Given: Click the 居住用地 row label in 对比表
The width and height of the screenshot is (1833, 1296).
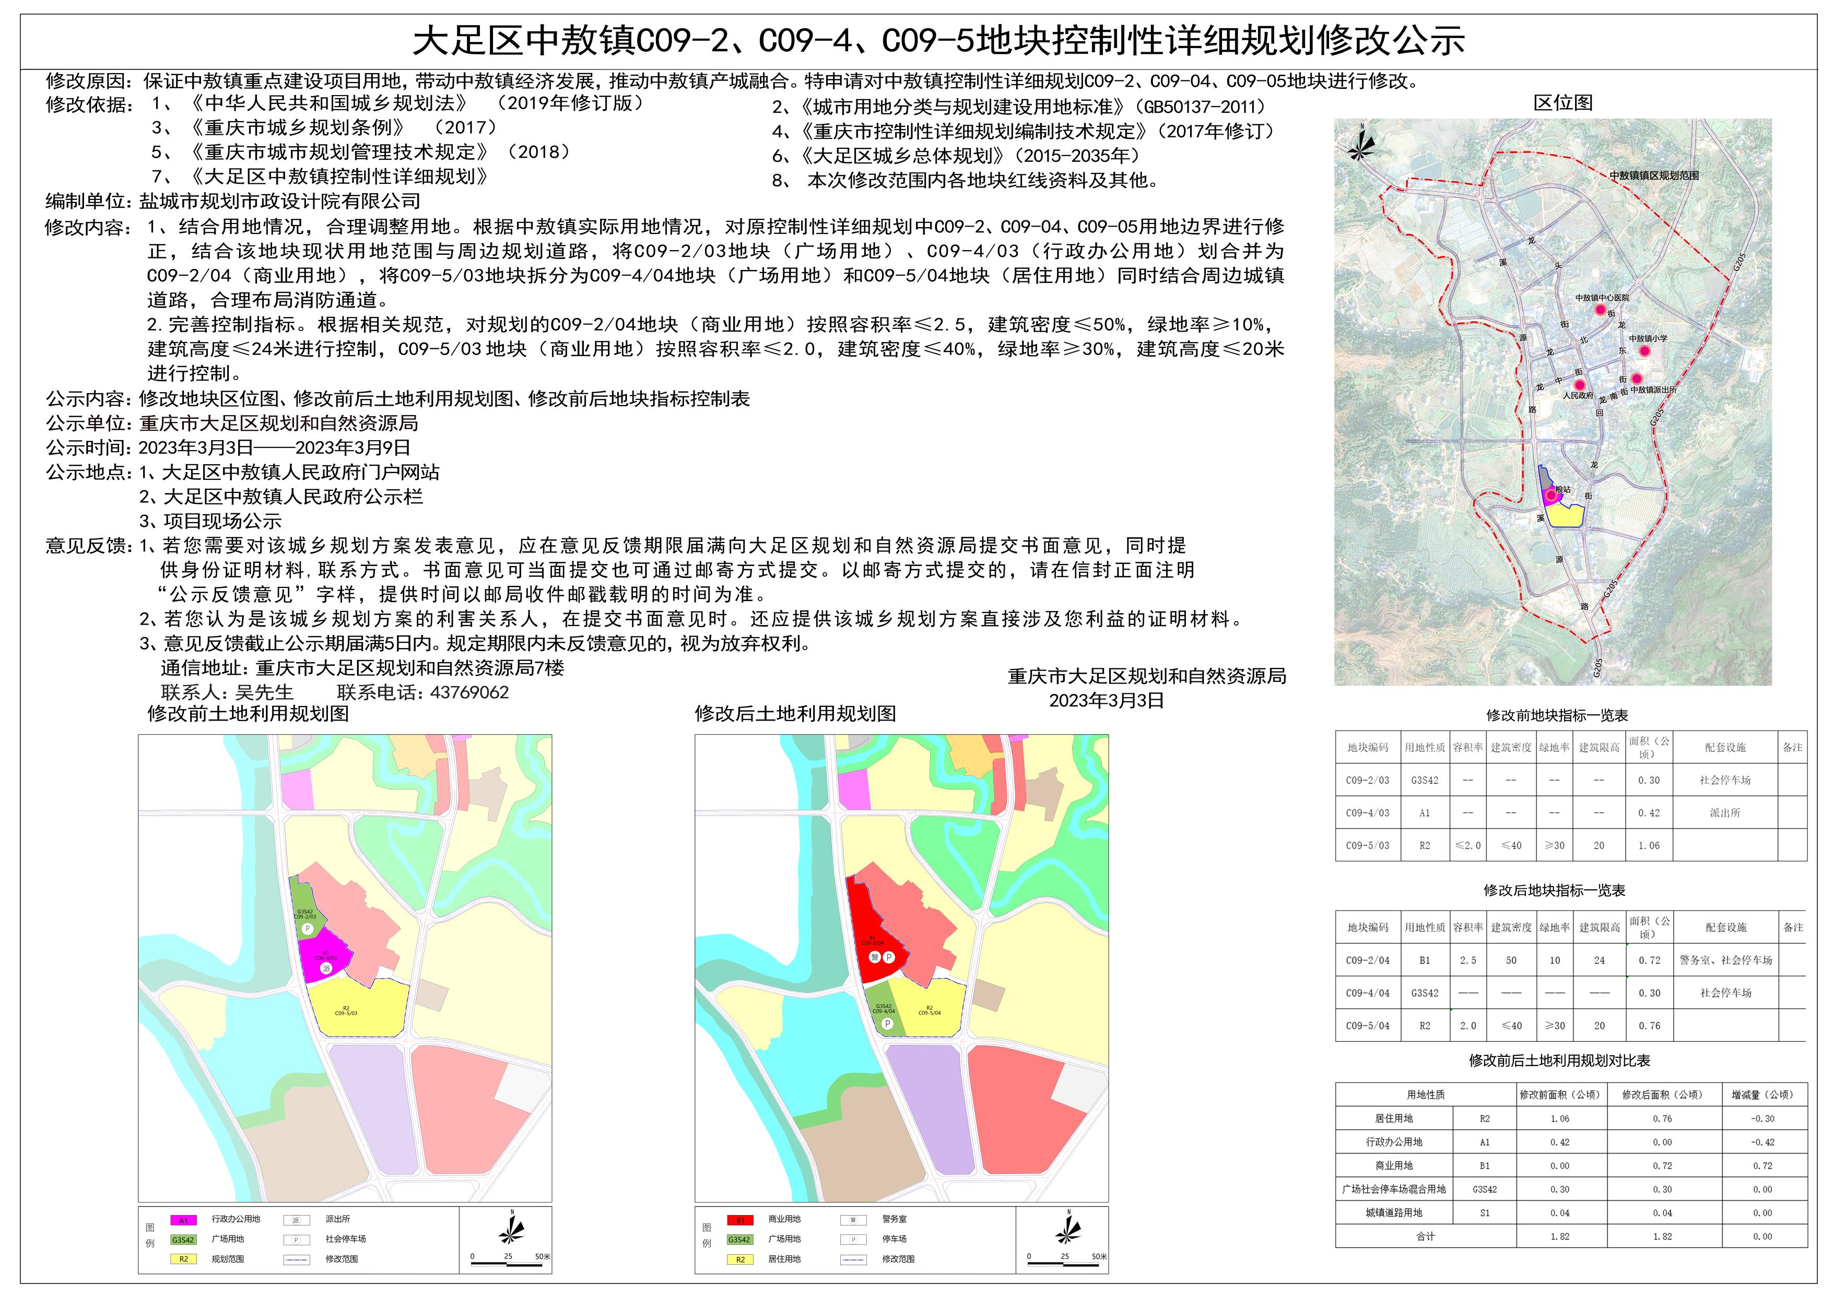Looking at the screenshot, I should point(1394,1119).
